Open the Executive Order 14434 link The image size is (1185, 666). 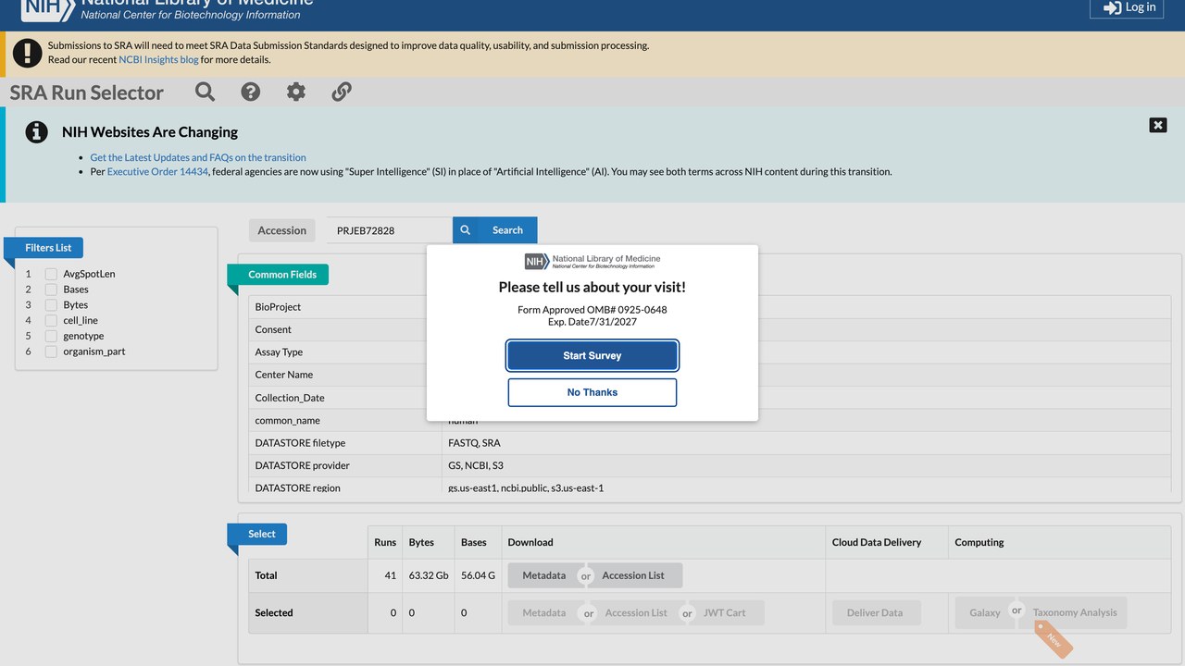(157, 171)
